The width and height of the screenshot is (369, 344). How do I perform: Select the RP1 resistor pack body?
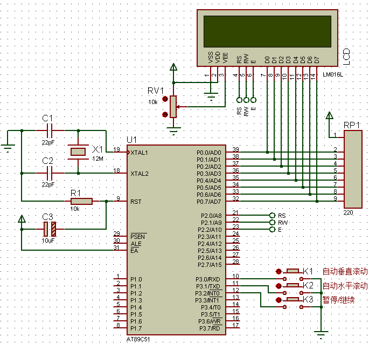tap(353, 169)
